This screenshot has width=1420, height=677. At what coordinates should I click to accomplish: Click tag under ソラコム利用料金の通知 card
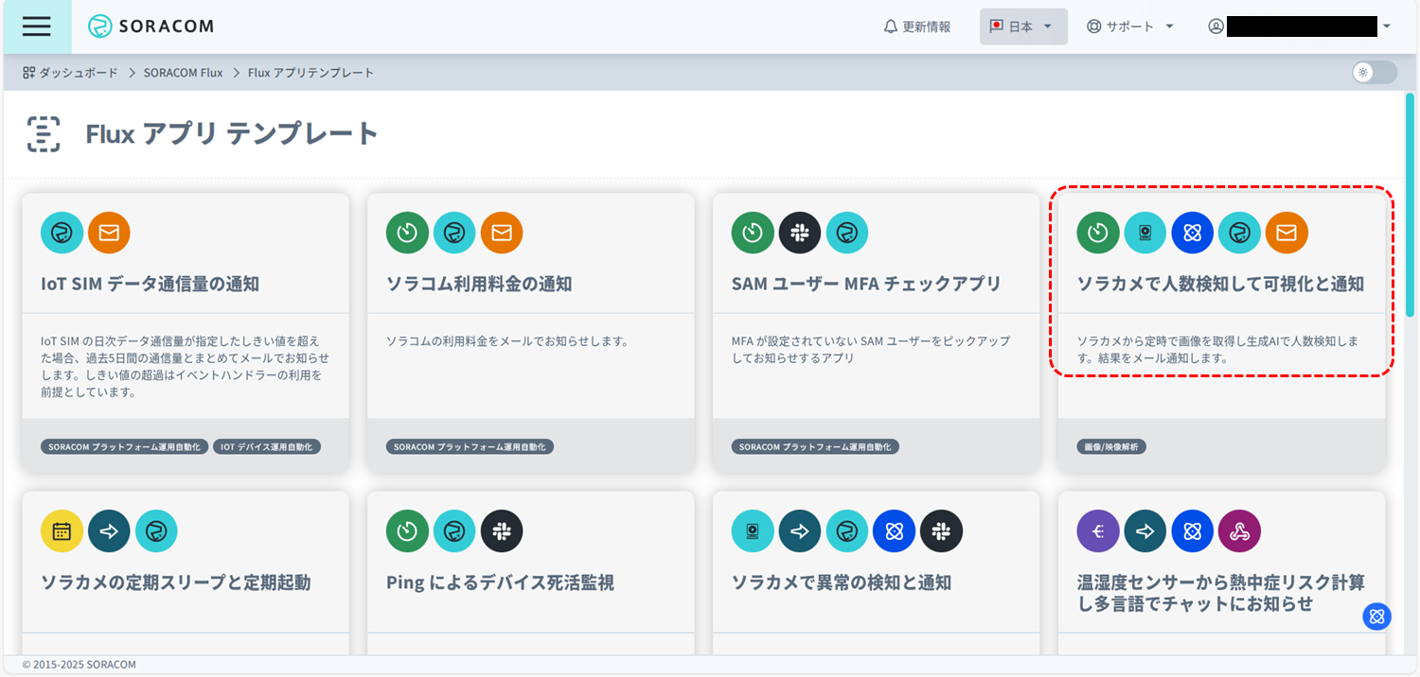click(470, 446)
